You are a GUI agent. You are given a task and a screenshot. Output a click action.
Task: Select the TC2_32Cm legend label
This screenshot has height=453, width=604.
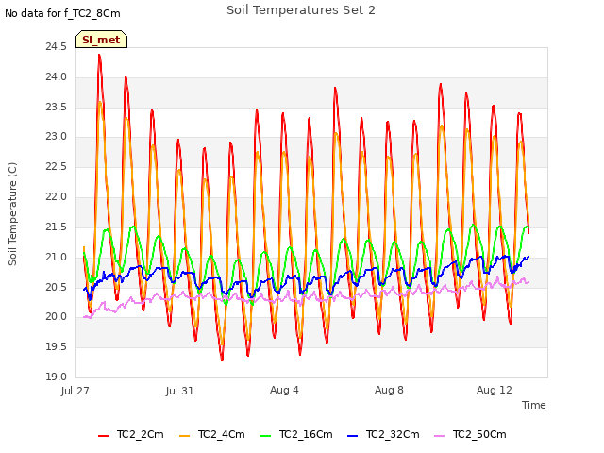point(393,434)
